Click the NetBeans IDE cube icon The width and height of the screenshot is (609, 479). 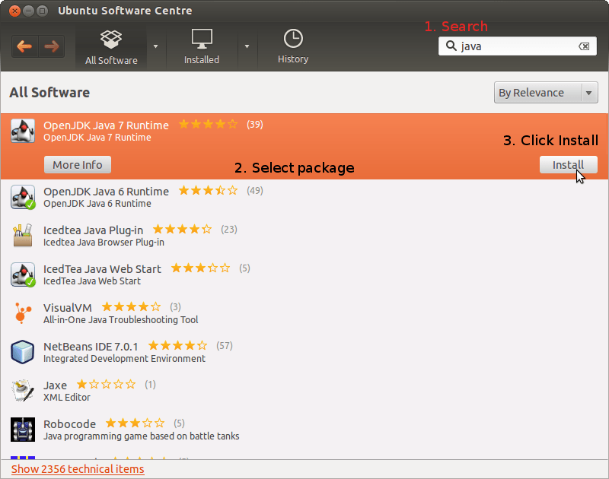(23, 352)
